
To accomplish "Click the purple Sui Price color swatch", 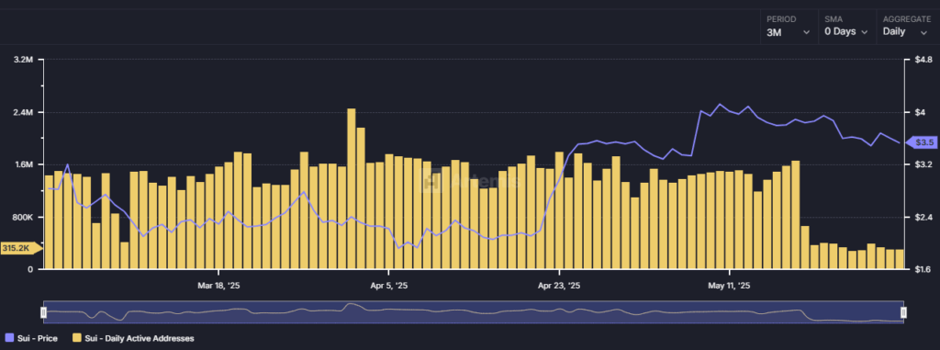I will pyautogui.click(x=9, y=339).
